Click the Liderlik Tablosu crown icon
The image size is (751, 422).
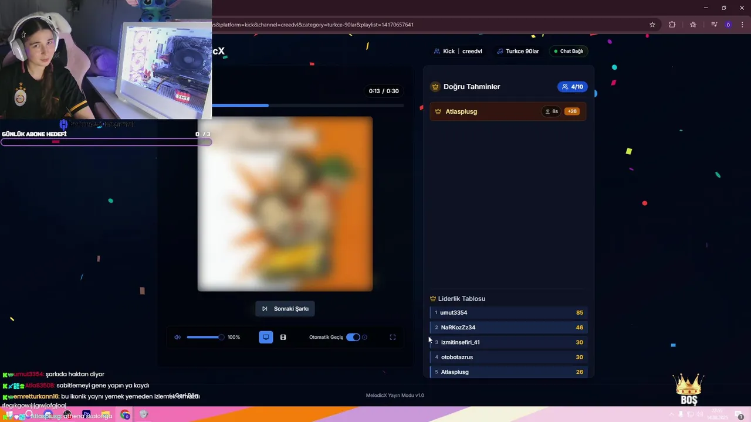[433, 299]
